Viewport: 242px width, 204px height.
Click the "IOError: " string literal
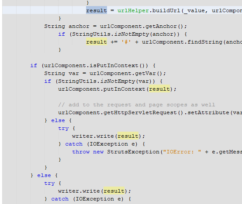pyautogui.click(x=182, y=152)
